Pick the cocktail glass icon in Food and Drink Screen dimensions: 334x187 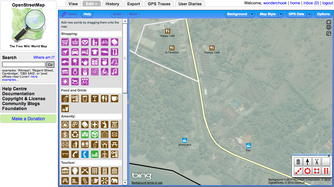(x=95, y=99)
